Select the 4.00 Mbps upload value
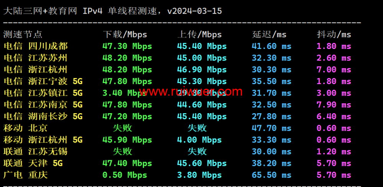Image resolution: width=383 pixels, height=187 pixels. (200, 140)
